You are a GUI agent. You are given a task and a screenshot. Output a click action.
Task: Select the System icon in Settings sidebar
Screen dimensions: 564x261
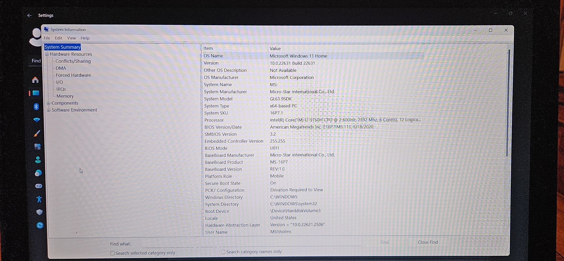(36, 93)
